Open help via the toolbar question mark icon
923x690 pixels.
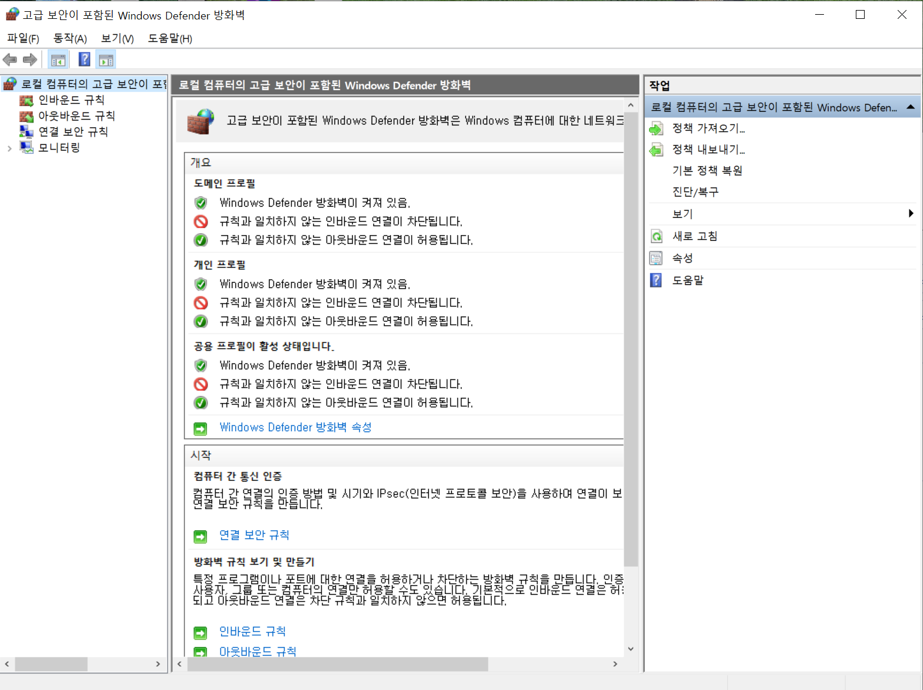coord(84,59)
